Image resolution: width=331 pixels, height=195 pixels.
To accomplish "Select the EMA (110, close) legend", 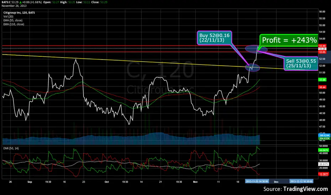I will click(13, 24).
